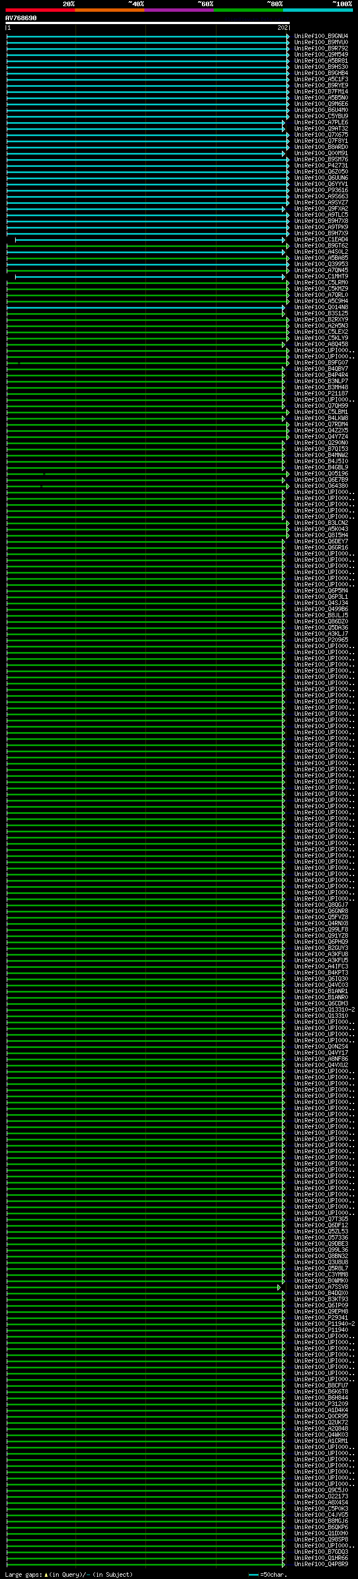Screen dimensions: 358x1579
Task: Select label UniRef100_P93616
Action: click(x=321, y=190)
